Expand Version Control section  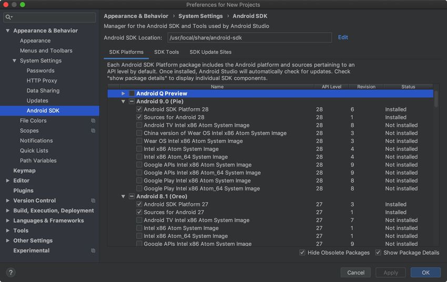click(x=8, y=201)
